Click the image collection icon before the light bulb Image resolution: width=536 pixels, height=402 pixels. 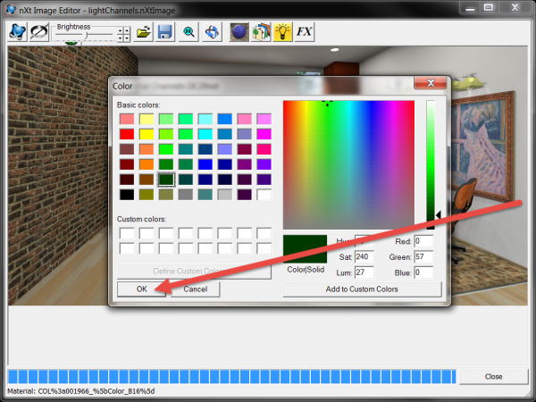(261, 32)
